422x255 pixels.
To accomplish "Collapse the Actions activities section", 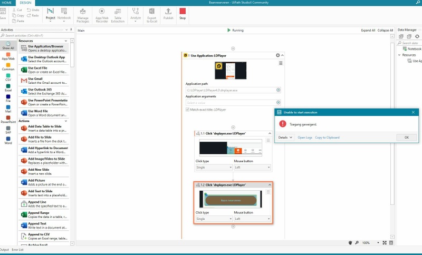I will tap(66, 121).
